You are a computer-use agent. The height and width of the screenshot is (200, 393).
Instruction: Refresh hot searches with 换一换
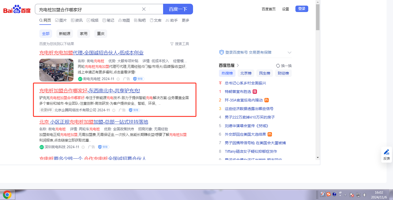(284, 66)
